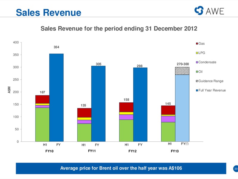The width and height of the screenshot is (238, 179).
Task: Select the blue Full Year Revenue legend swatch
Action: tap(197, 90)
